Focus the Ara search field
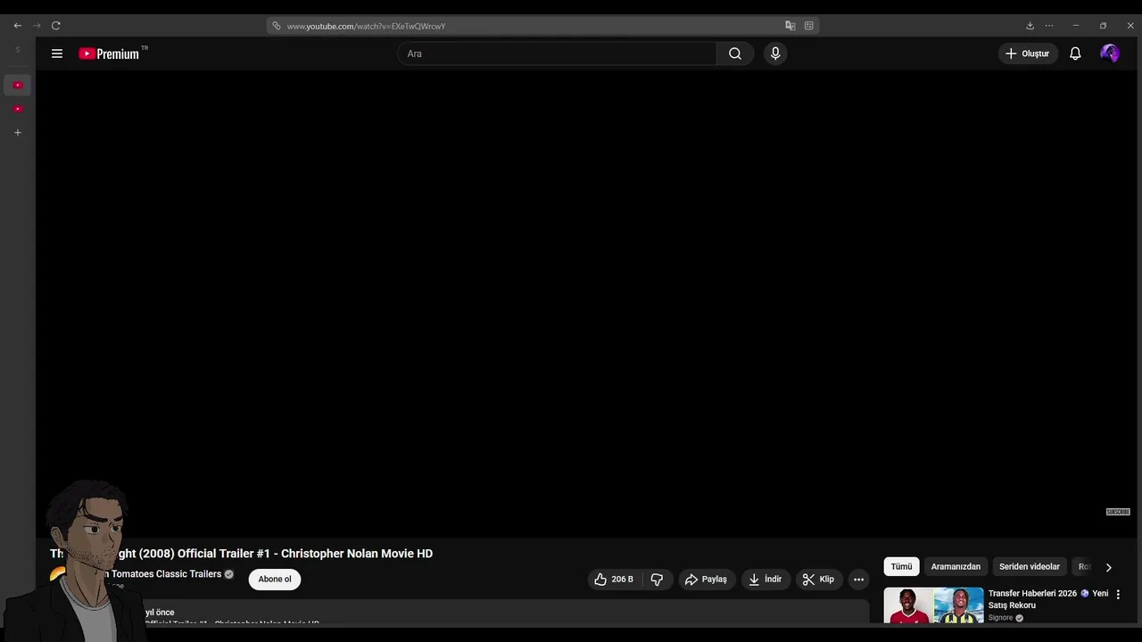 click(557, 53)
